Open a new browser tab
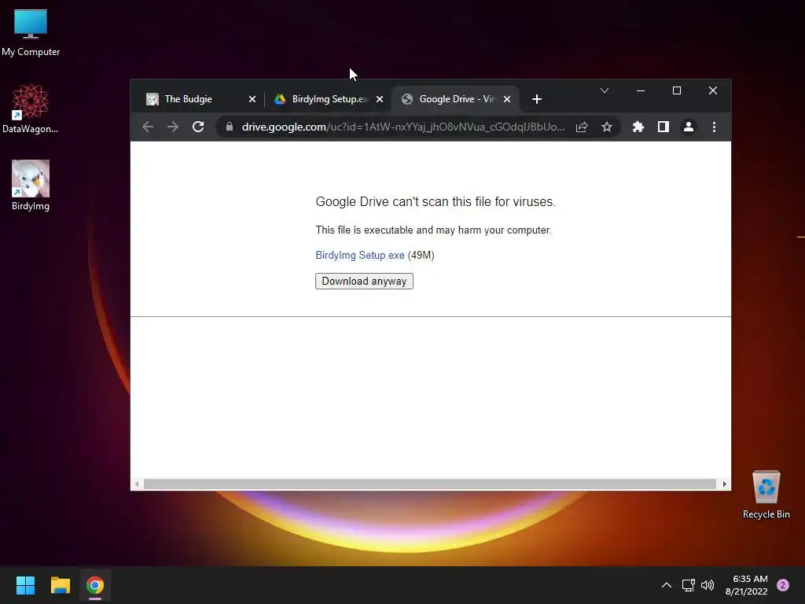 click(536, 99)
